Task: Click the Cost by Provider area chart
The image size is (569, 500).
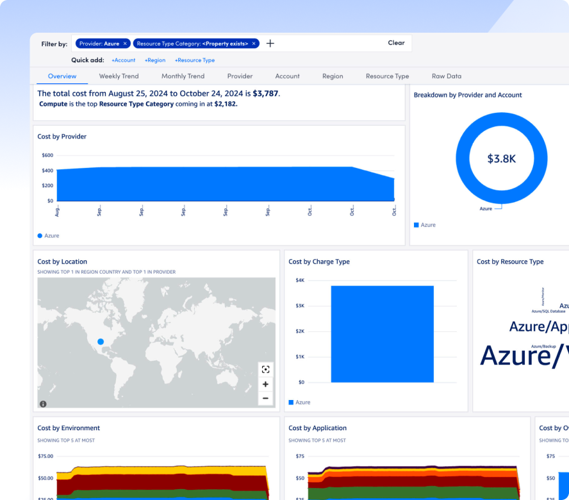Action: coord(226,184)
